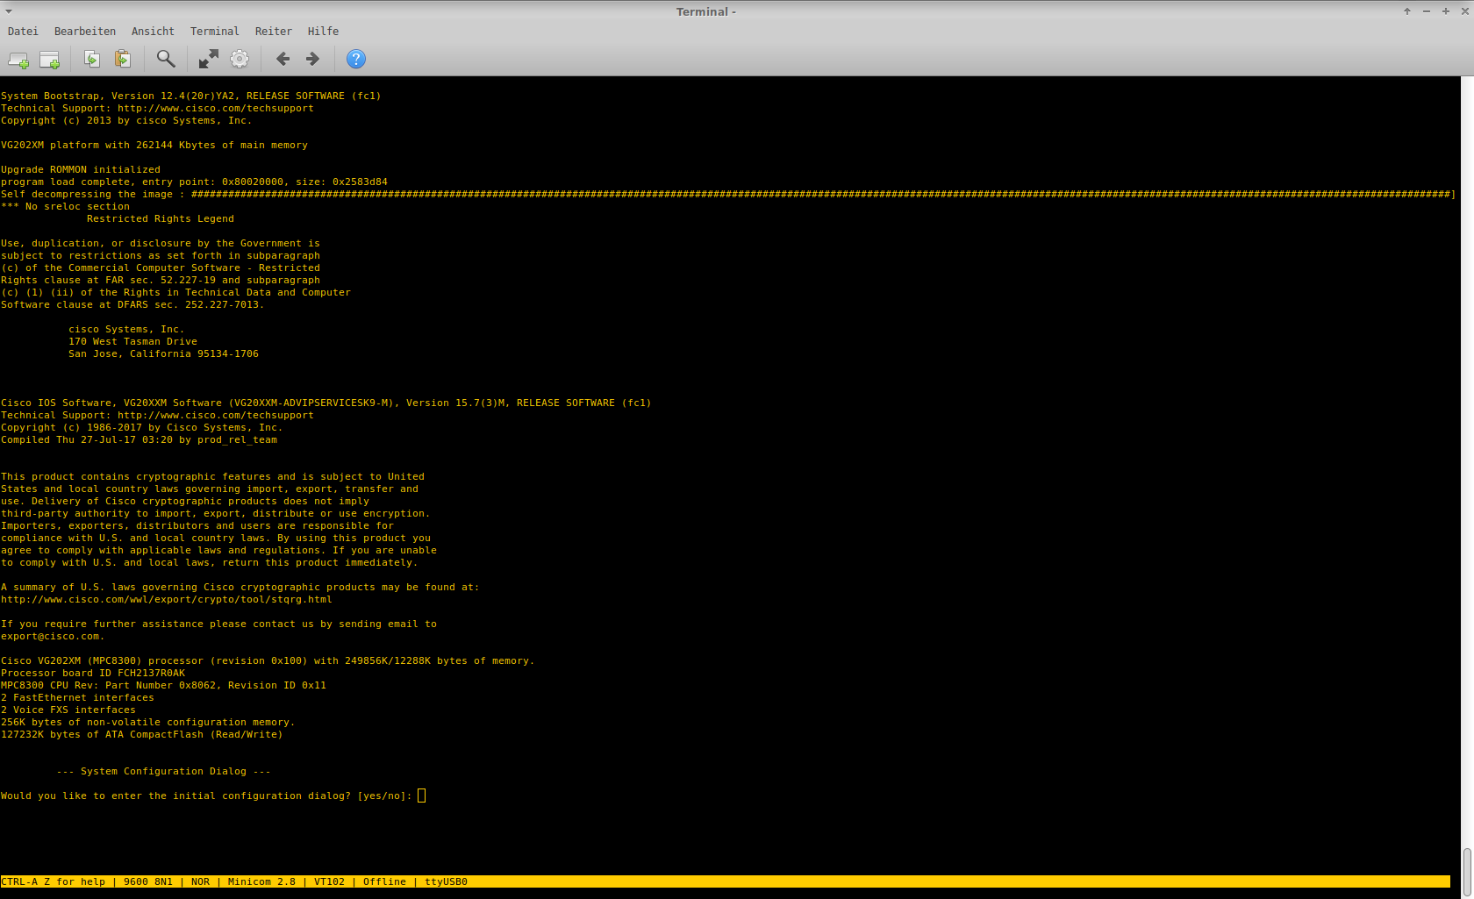Open search with the magnifier icon
This screenshot has width=1474, height=899.
[x=165, y=59]
